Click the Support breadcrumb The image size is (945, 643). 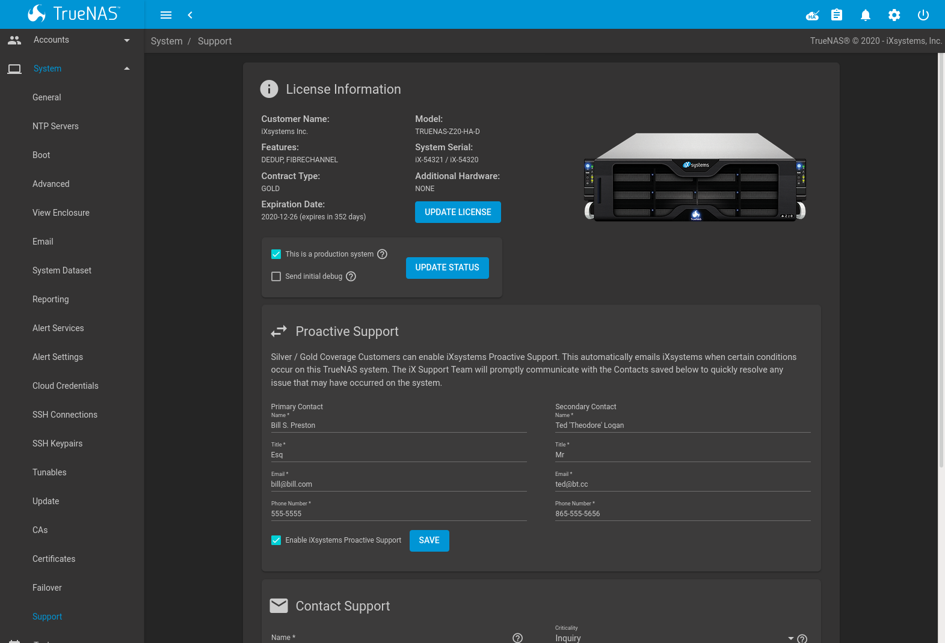pyautogui.click(x=215, y=41)
